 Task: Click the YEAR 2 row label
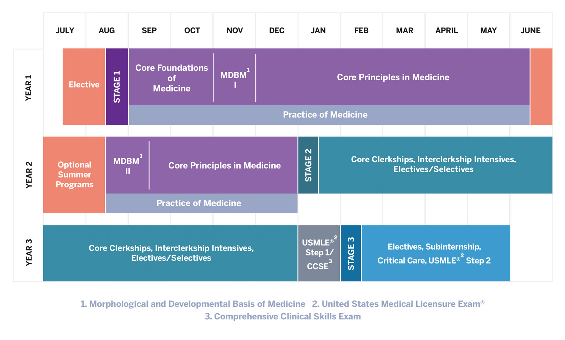click(29, 175)
